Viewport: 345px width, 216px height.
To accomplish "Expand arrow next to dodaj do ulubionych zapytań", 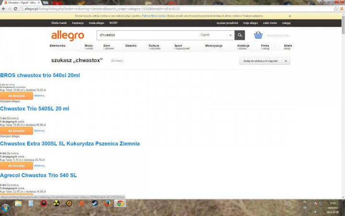I will [x=286, y=61].
